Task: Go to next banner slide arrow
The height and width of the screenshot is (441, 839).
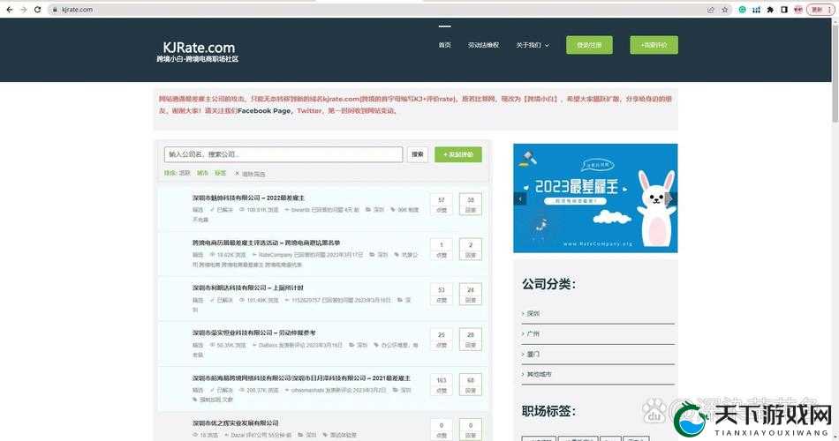Action: [671, 198]
